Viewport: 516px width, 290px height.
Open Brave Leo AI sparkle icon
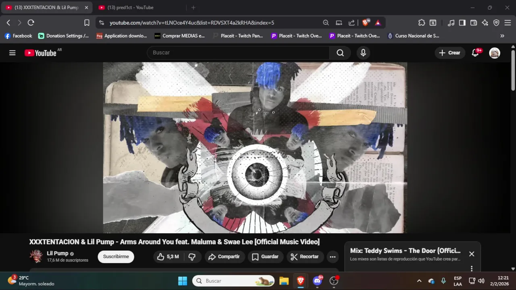[x=485, y=23]
